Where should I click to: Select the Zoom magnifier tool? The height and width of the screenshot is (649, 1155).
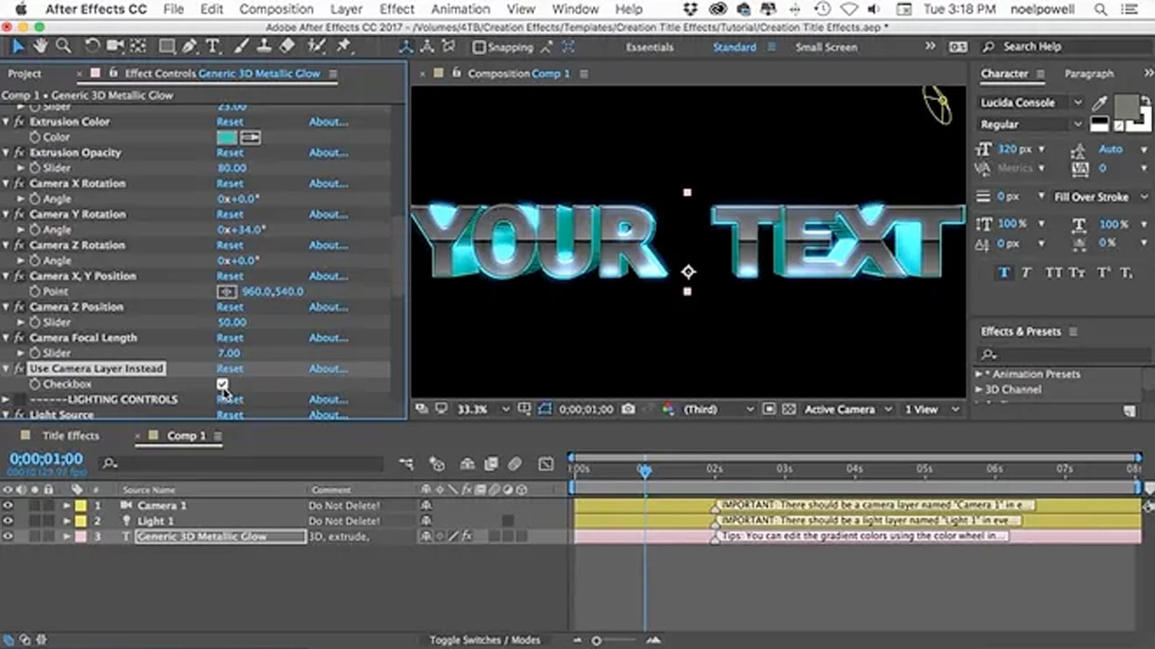63,47
